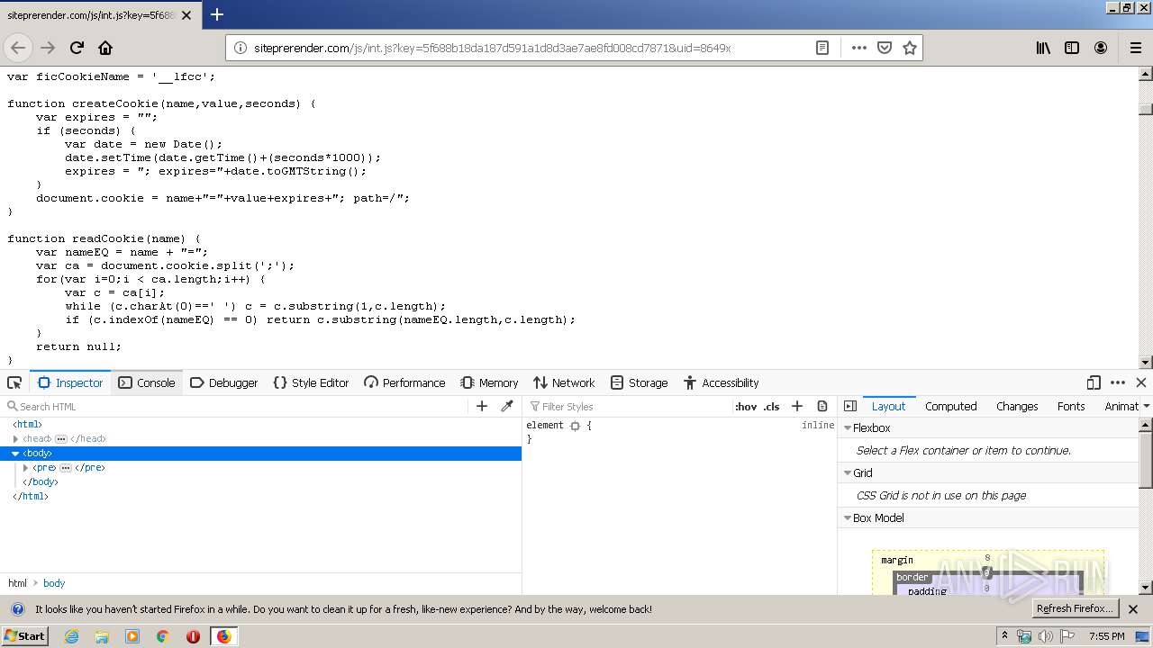1153x648 pixels.
Task: Collapse the Flexbox section
Action: (x=848, y=427)
